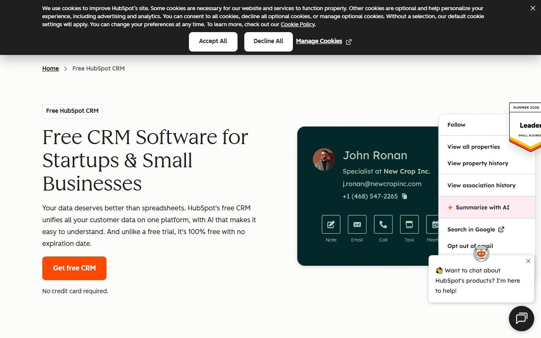The image size is (541, 338).
Task: Click the chat prompt message text
Action: [478, 281]
